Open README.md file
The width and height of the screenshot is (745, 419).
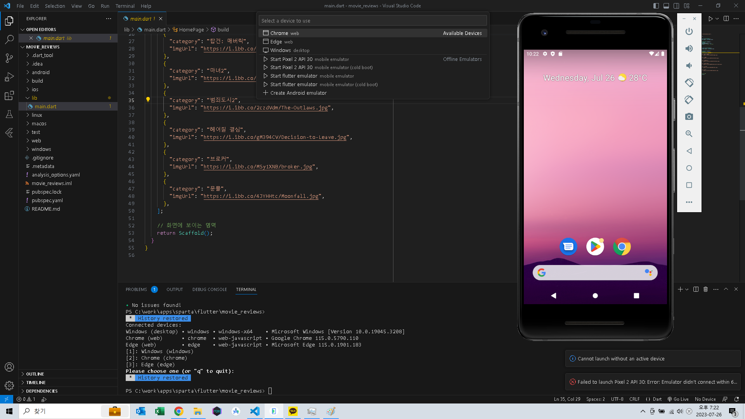coord(46,209)
